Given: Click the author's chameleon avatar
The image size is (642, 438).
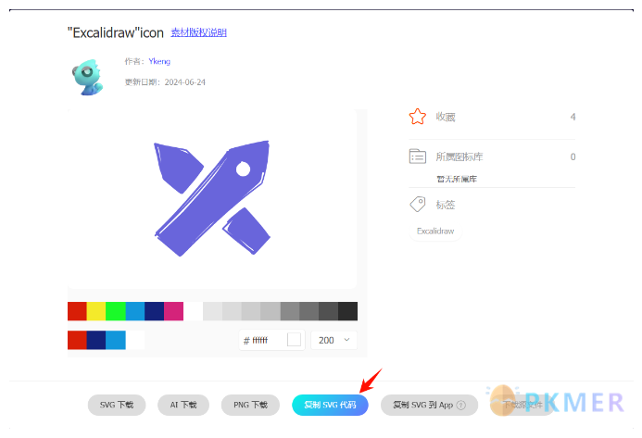Looking at the screenshot, I should (x=88, y=77).
